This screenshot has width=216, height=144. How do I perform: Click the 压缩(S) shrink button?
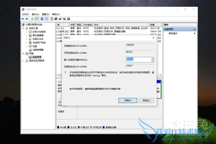128,100
